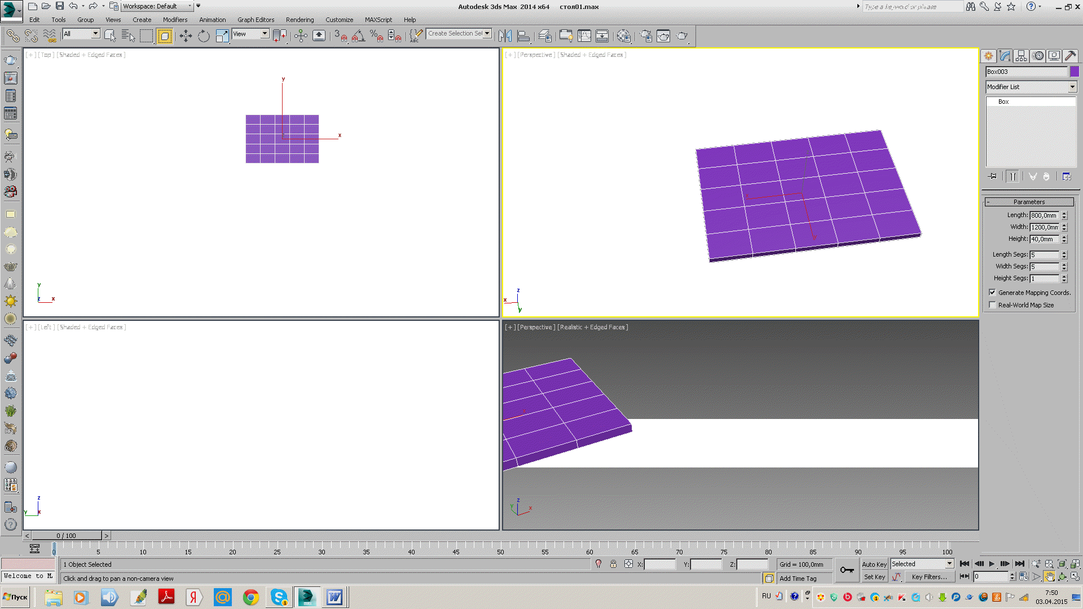This screenshot has width=1083, height=609.
Task: Enable Real-World Map Size checkbox
Action: click(x=992, y=305)
